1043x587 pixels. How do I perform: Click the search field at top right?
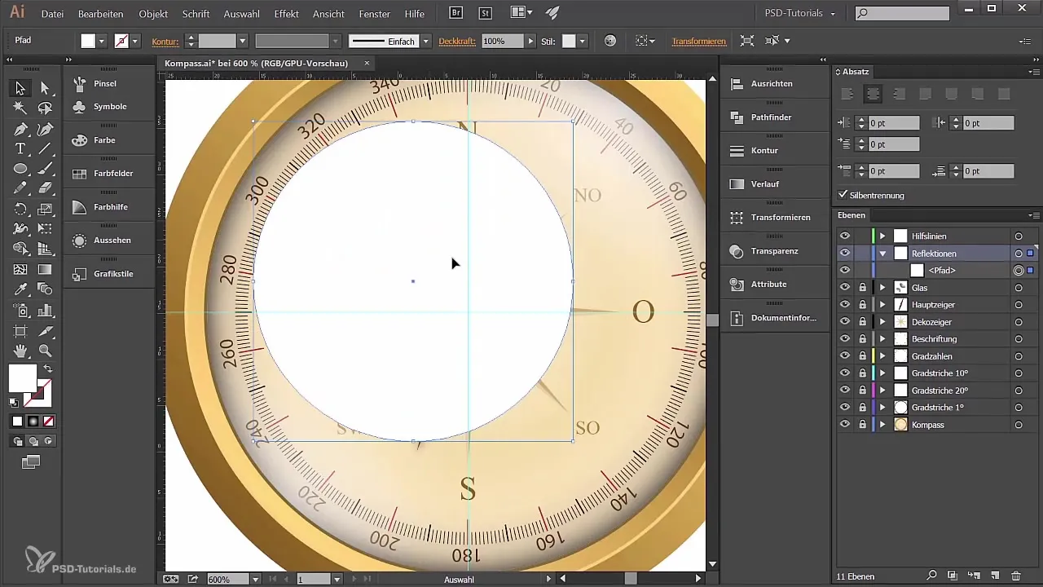[x=902, y=13]
